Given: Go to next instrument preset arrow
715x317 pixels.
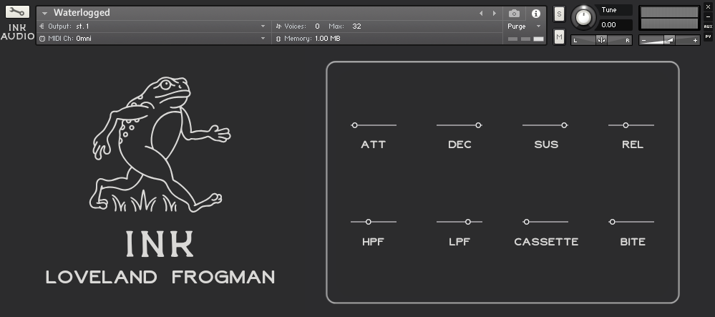Looking at the screenshot, I should (494, 14).
